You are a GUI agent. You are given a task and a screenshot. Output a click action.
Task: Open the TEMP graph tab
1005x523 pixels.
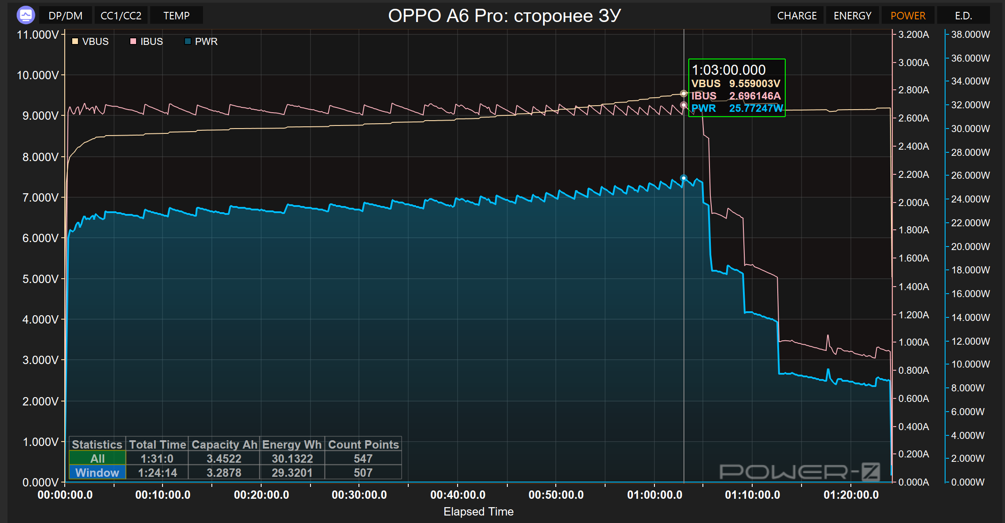click(176, 15)
